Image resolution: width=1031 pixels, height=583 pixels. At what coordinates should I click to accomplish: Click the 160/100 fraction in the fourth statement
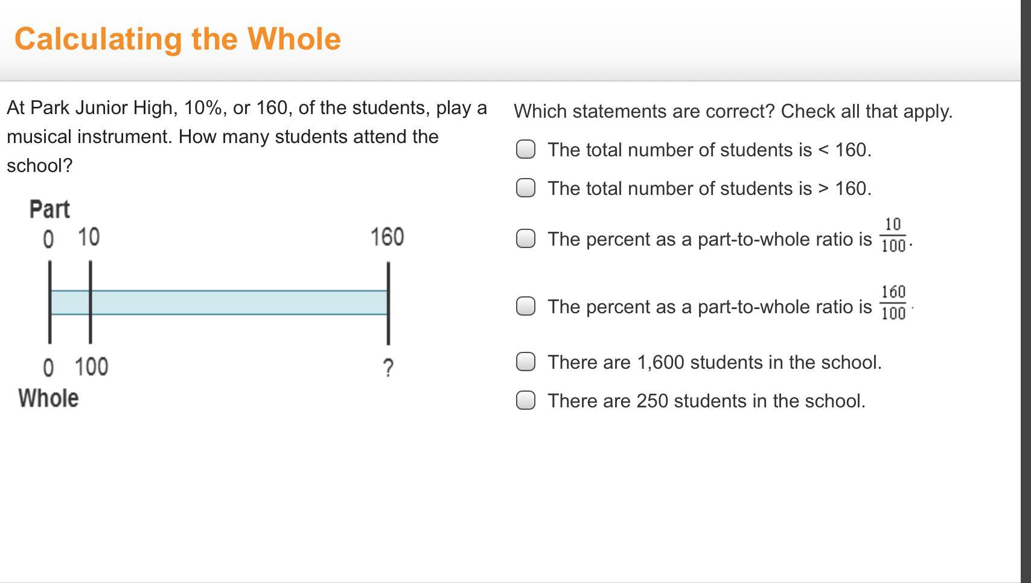(x=893, y=303)
